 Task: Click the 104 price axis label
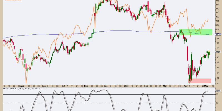[x=217, y=25]
